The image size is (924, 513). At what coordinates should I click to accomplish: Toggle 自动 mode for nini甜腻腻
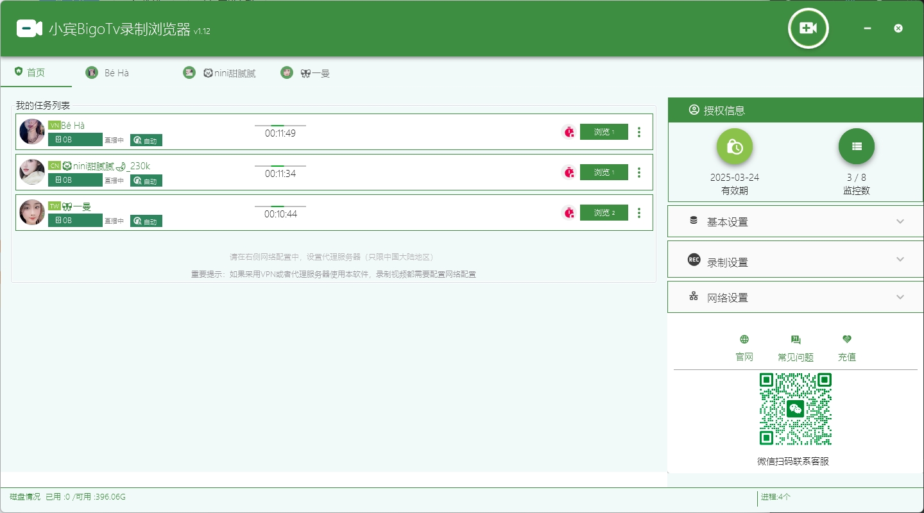coord(146,181)
